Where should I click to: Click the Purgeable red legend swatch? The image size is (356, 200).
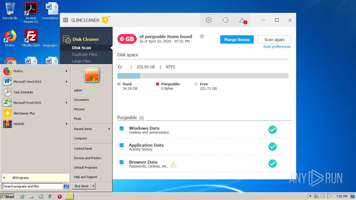157,84
